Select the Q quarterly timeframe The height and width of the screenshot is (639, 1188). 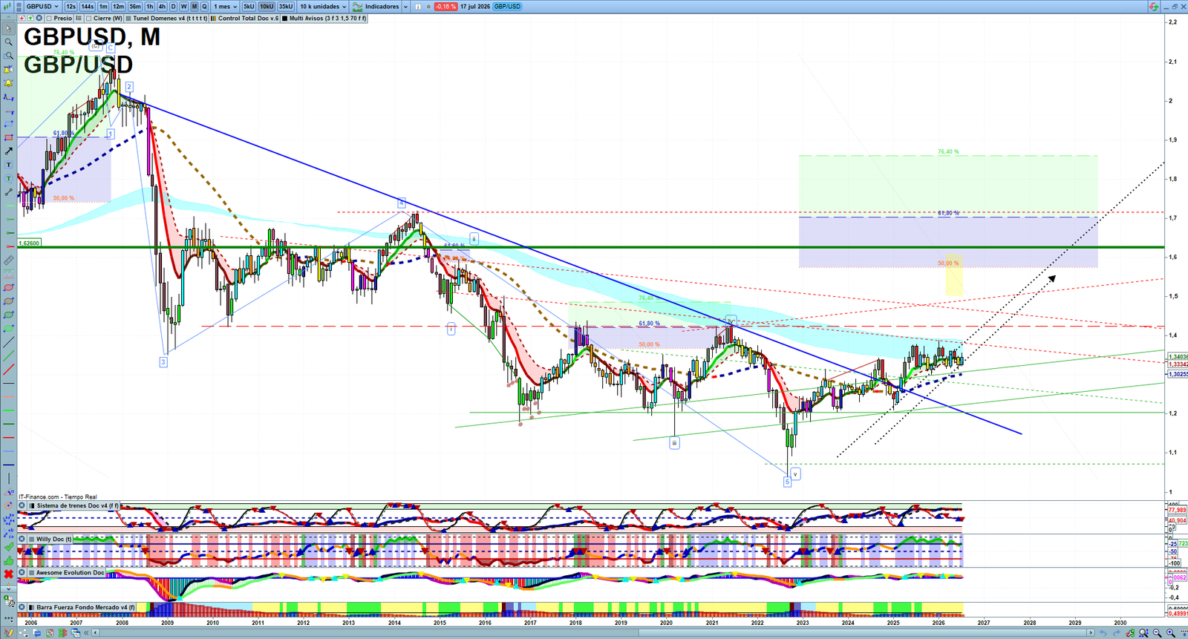point(204,6)
